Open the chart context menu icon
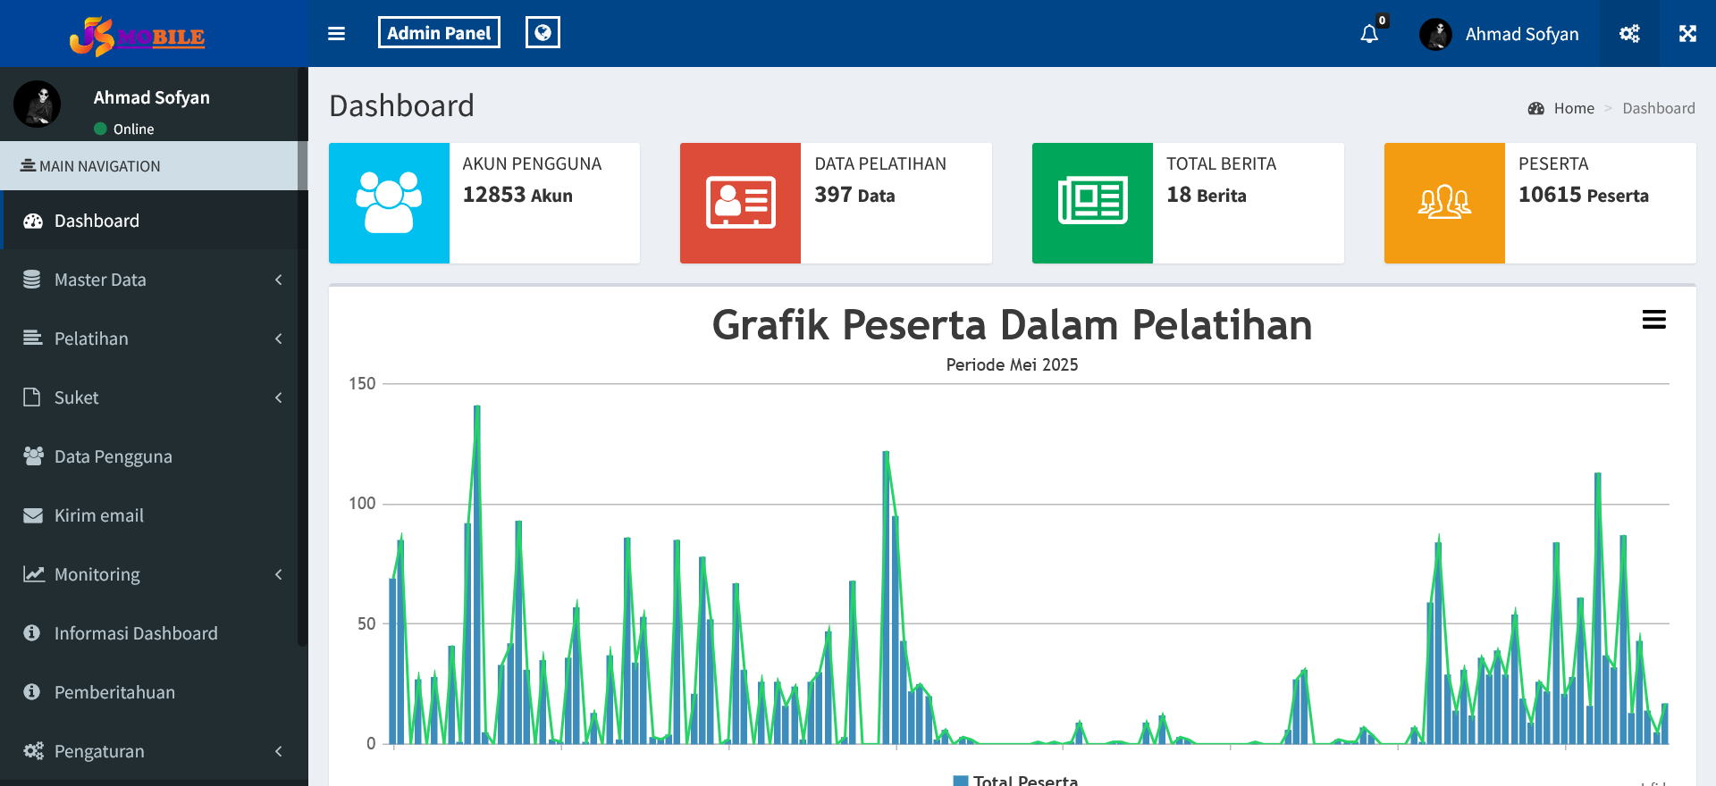Screen dimensions: 1716x786 click(x=1653, y=320)
